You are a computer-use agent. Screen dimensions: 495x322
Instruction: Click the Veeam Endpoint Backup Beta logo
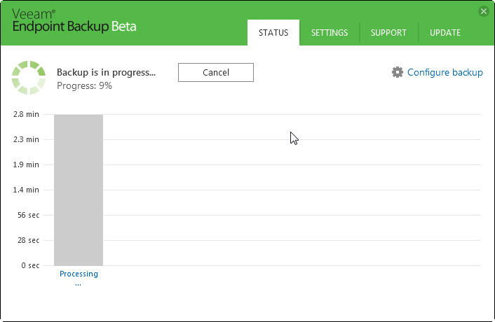74,21
